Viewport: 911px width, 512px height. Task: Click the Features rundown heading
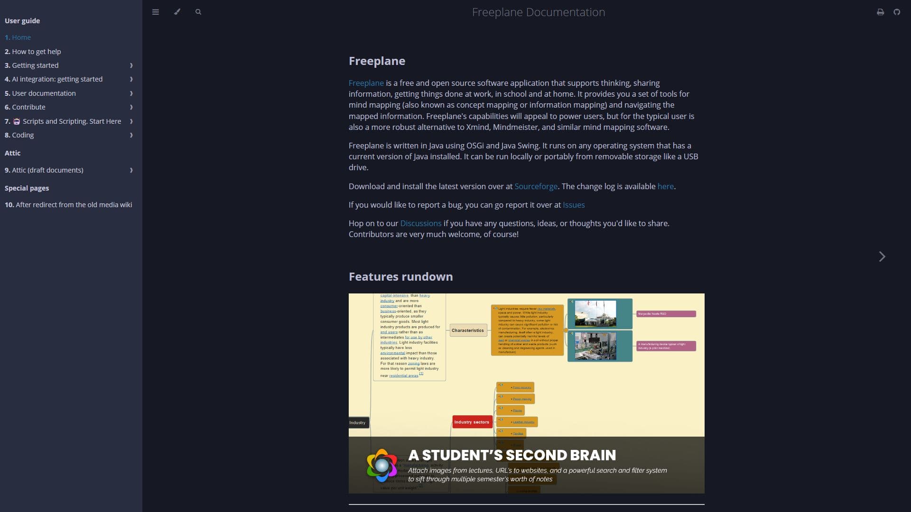click(x=400, y=276)
